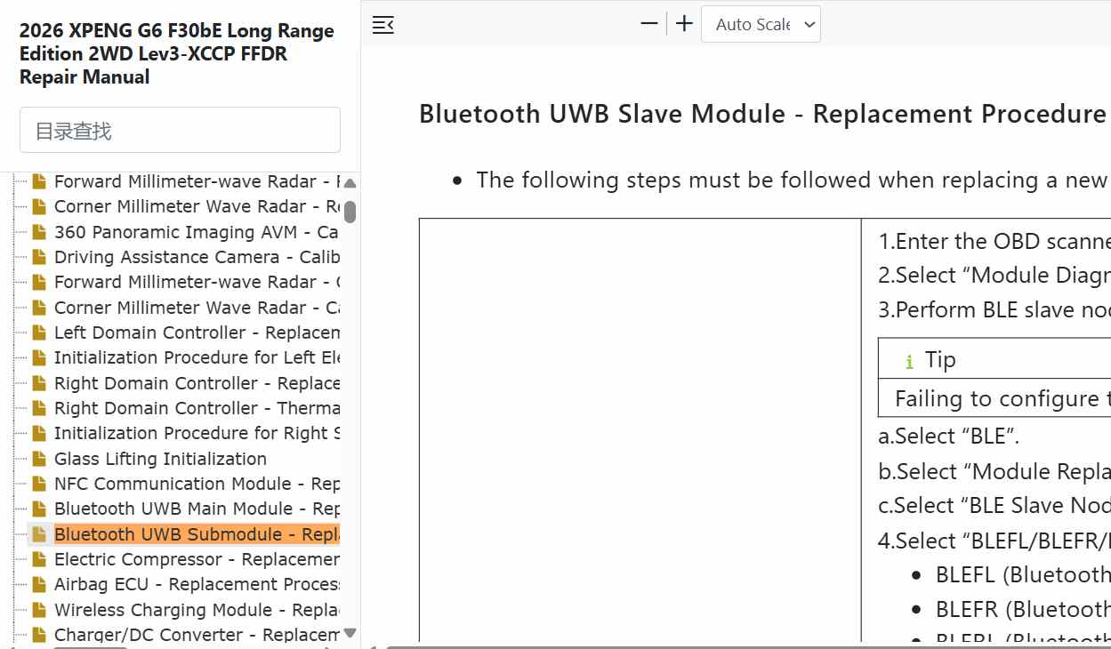
Task: Click the sidebar scroll up arrow
Action: tap(350, 183)
